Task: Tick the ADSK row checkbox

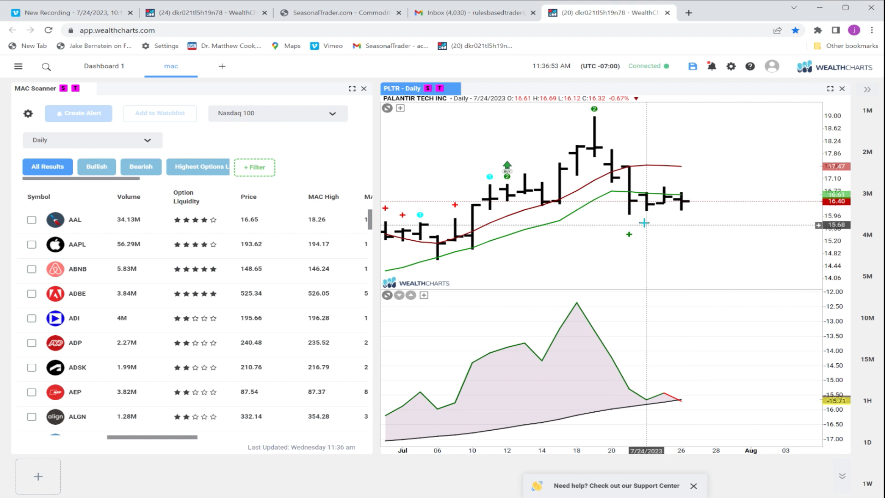Action: pos(31,368)
